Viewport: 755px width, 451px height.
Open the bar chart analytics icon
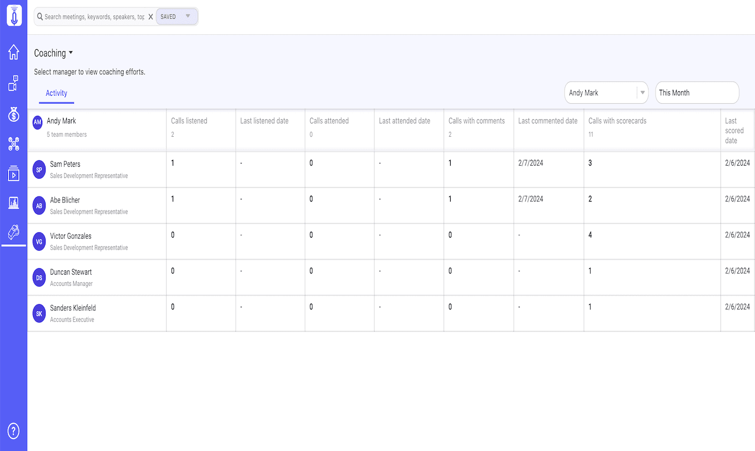click(14, 203)
